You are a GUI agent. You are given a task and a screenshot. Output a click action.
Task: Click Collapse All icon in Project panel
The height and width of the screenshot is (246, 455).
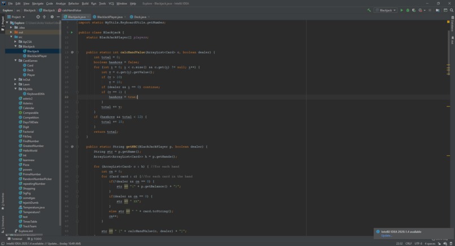[45, 17]
